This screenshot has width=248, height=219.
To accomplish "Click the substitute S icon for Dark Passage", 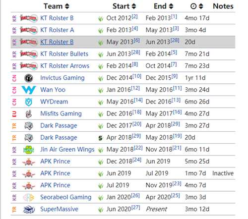I will pos(100,138).
